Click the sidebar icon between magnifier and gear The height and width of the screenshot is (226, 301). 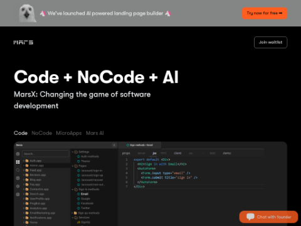(x=18, y=178)
